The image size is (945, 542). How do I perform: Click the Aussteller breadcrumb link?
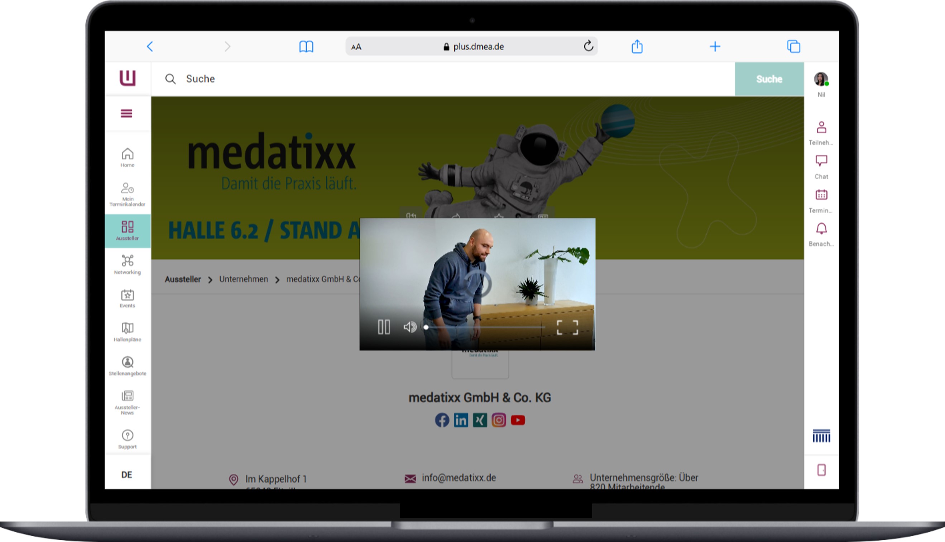coord(183,279)
